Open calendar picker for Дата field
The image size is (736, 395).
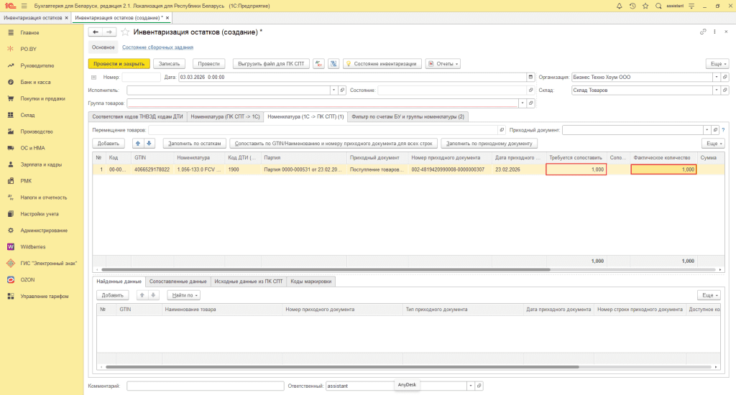(x=530, y=77)
